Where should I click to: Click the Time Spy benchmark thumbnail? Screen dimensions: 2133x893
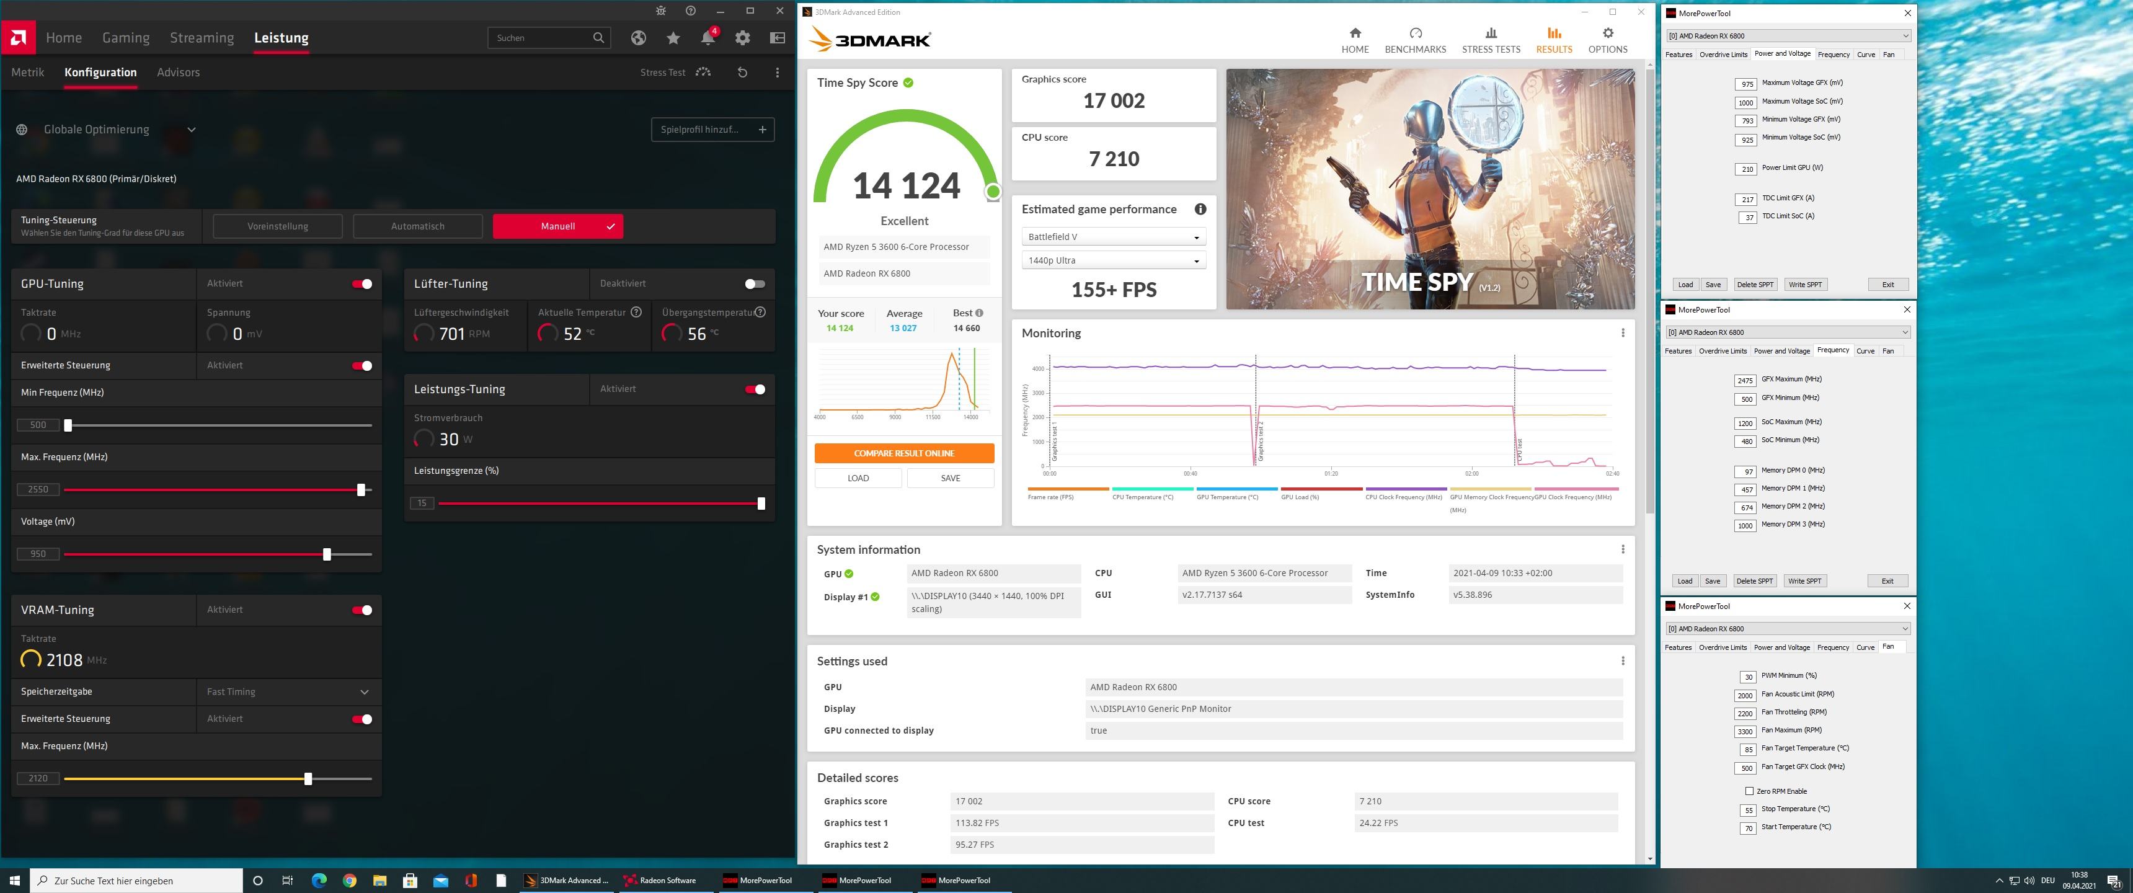tap(1430, 189)
